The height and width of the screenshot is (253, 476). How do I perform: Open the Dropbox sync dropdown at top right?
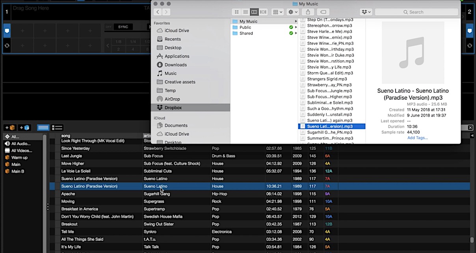tap(365, 12)
